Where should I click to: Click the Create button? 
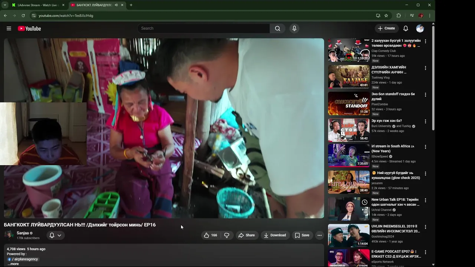click(x=386, y=28)
